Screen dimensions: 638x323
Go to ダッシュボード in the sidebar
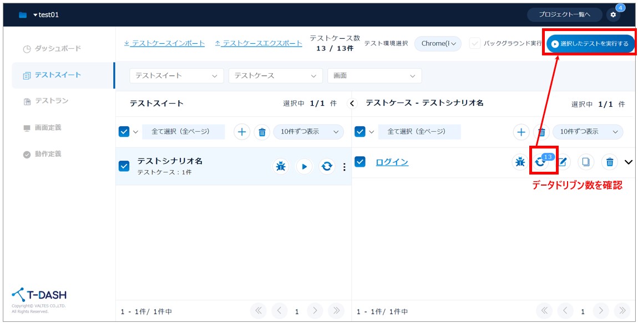tap(58, 49)
